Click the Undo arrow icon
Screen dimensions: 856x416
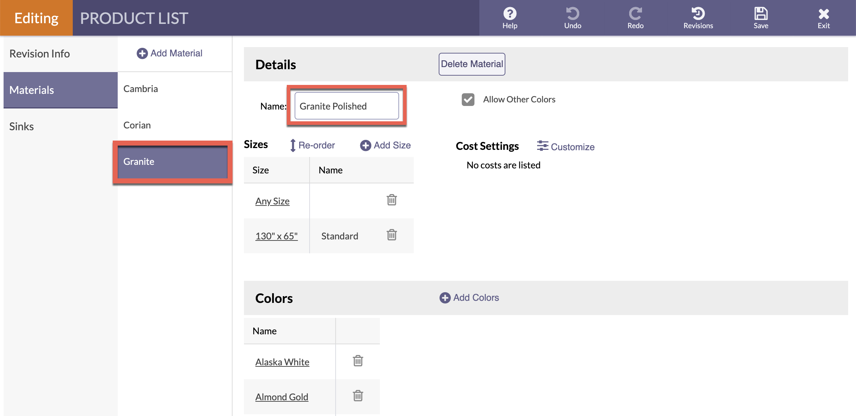(x=572, y=14)
